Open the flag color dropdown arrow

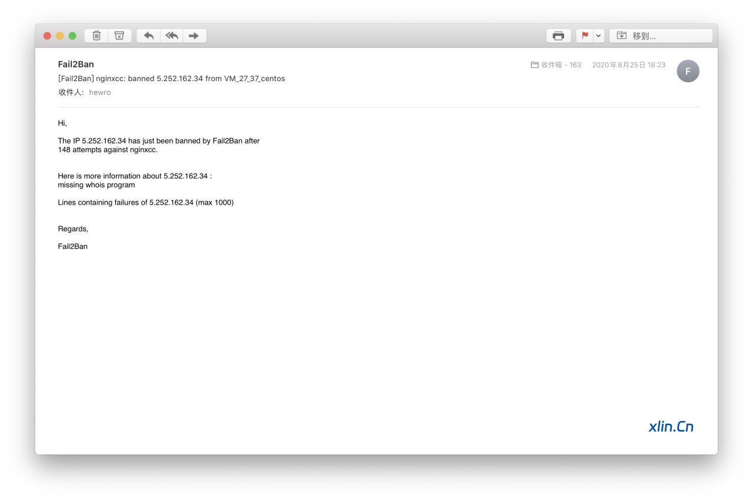598,36
